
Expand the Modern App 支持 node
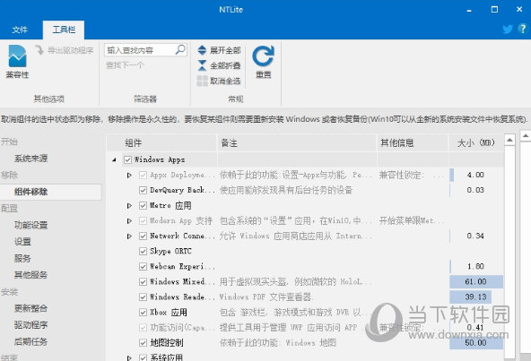[x=129, y=220]
